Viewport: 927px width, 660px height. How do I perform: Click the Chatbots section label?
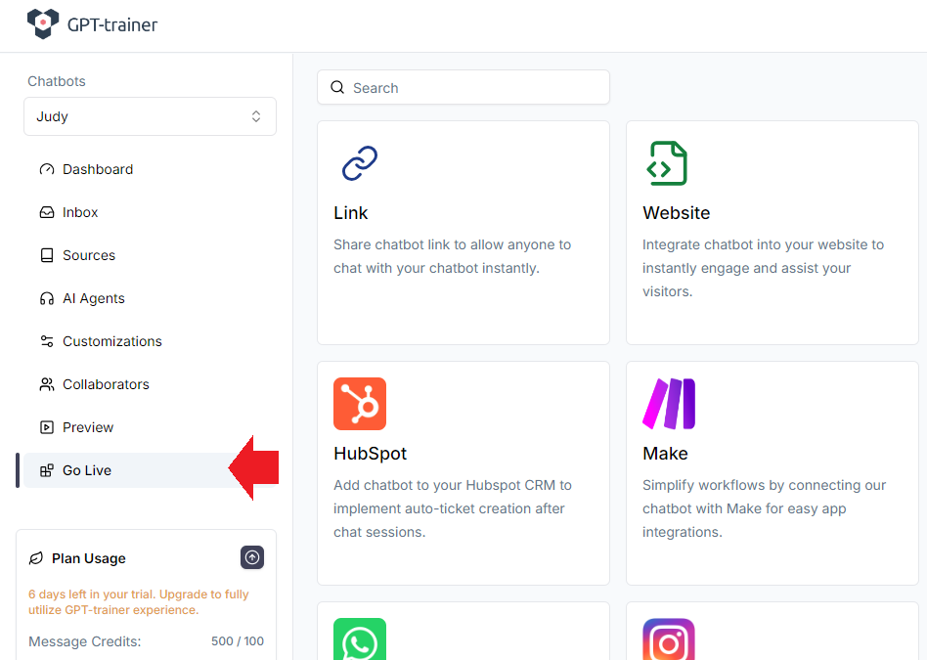tap(57, 81)
